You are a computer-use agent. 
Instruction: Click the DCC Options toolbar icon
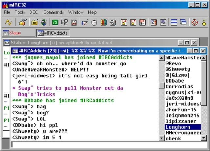[x=142, y=23]
